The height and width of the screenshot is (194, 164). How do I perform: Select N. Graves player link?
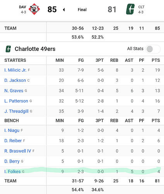coord(14,91)
